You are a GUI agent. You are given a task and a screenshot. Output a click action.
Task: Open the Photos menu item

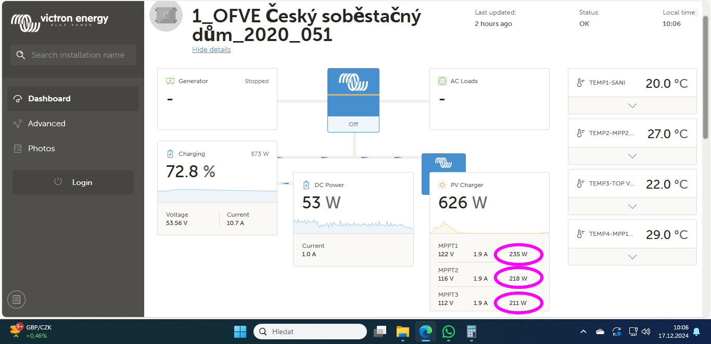(x=73, y=149)
